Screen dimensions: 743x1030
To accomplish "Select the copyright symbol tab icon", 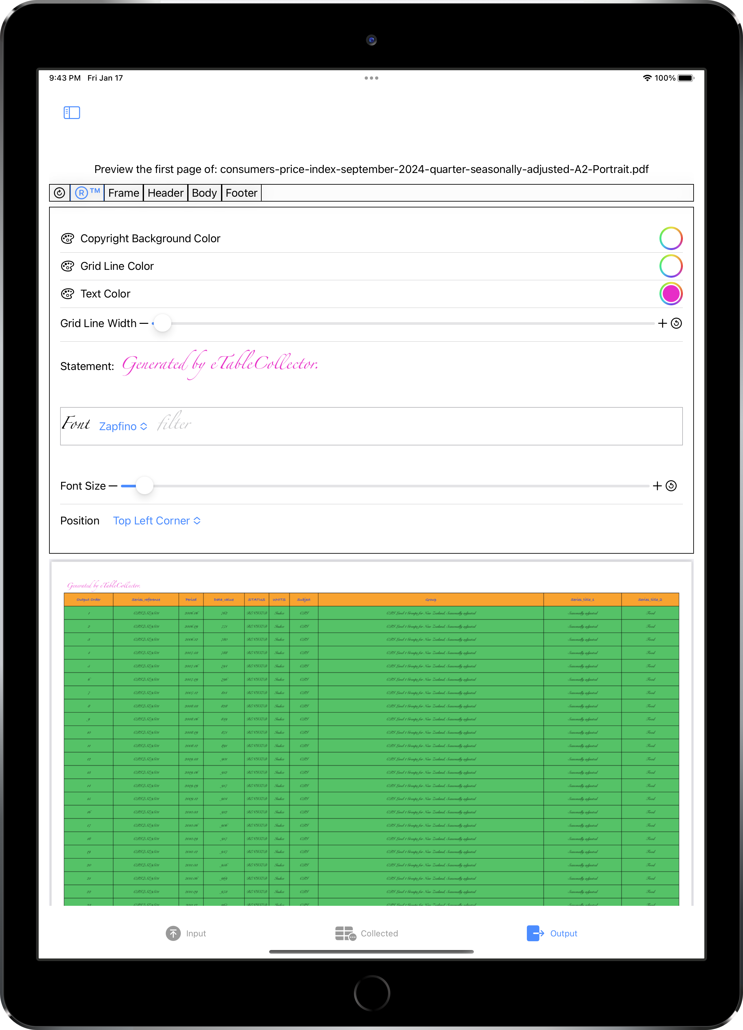I will point(59,193).
